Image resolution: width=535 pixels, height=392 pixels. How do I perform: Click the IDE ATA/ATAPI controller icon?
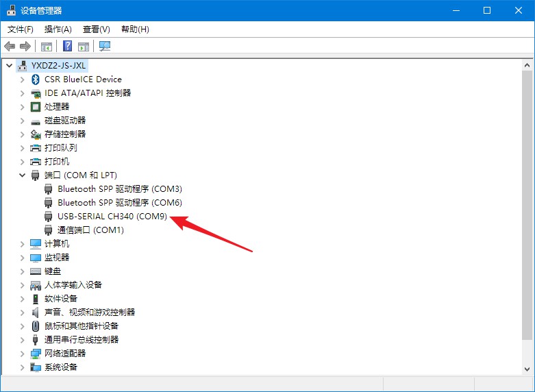coord(36,93)
